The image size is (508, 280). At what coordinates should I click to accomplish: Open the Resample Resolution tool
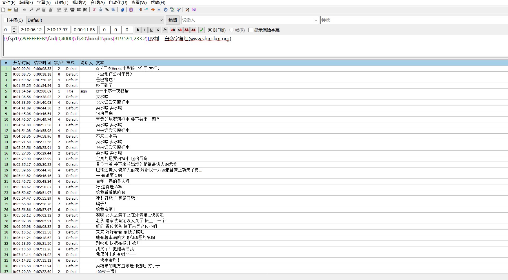(159, 10)
